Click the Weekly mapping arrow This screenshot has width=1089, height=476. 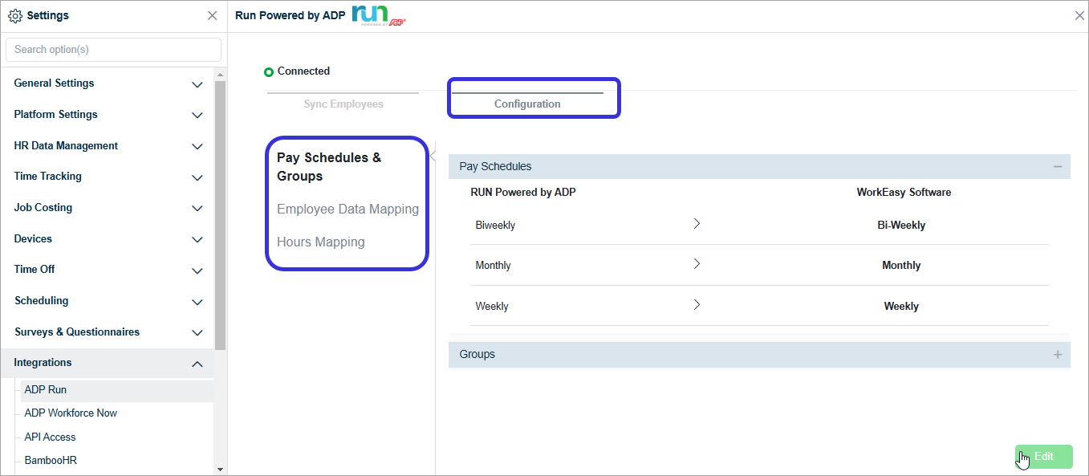[x=697, y=305]
